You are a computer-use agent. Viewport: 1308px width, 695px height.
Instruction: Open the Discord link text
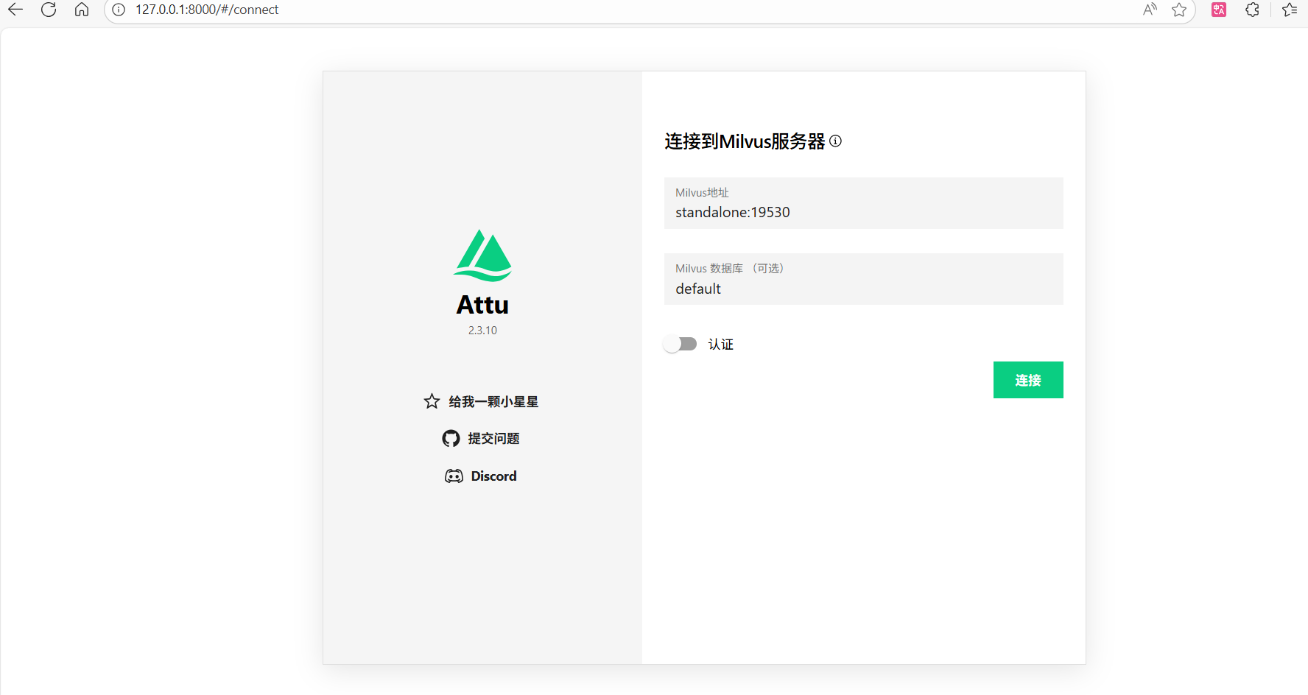click(493, 476)
